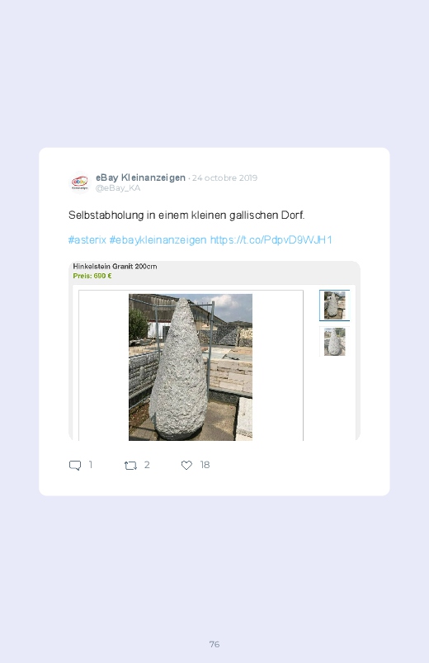This screenshot has width=429, height=663.
Task: Click the retweet count 2
Action: (x=147, y=465)
